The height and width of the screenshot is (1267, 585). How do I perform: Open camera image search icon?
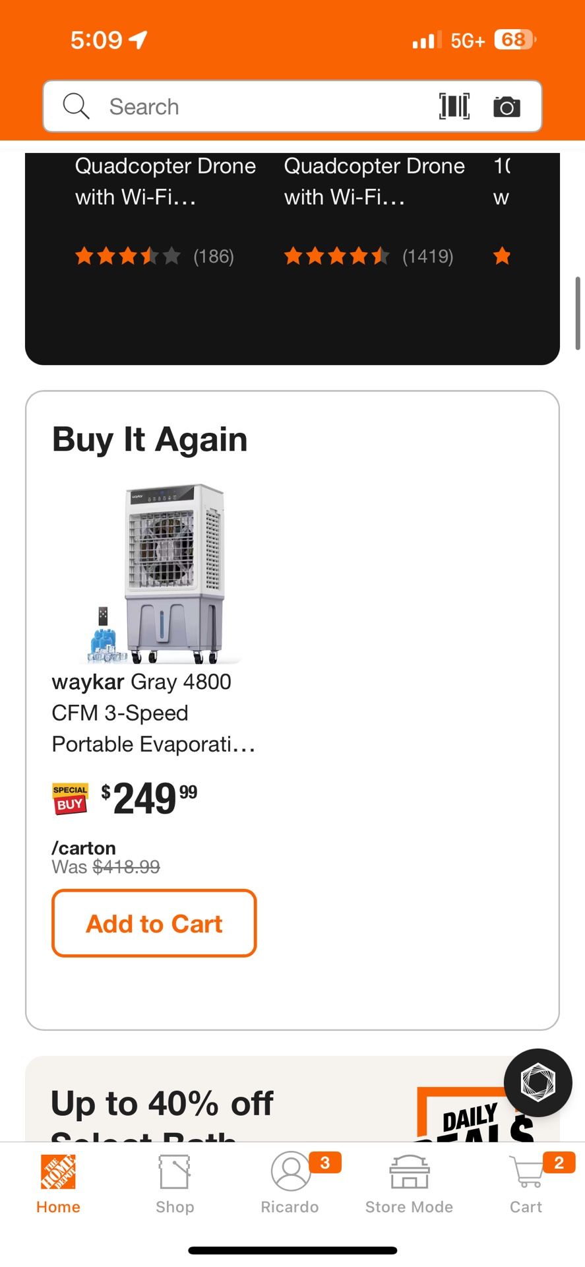(507, 106)
